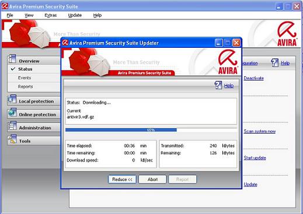Screen dimensions: 303x214
Task: Select Status in the Overview section
Action: 25,69
